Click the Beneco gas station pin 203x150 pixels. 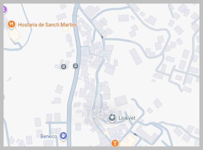pyautogui.click(x=63, y=136)
